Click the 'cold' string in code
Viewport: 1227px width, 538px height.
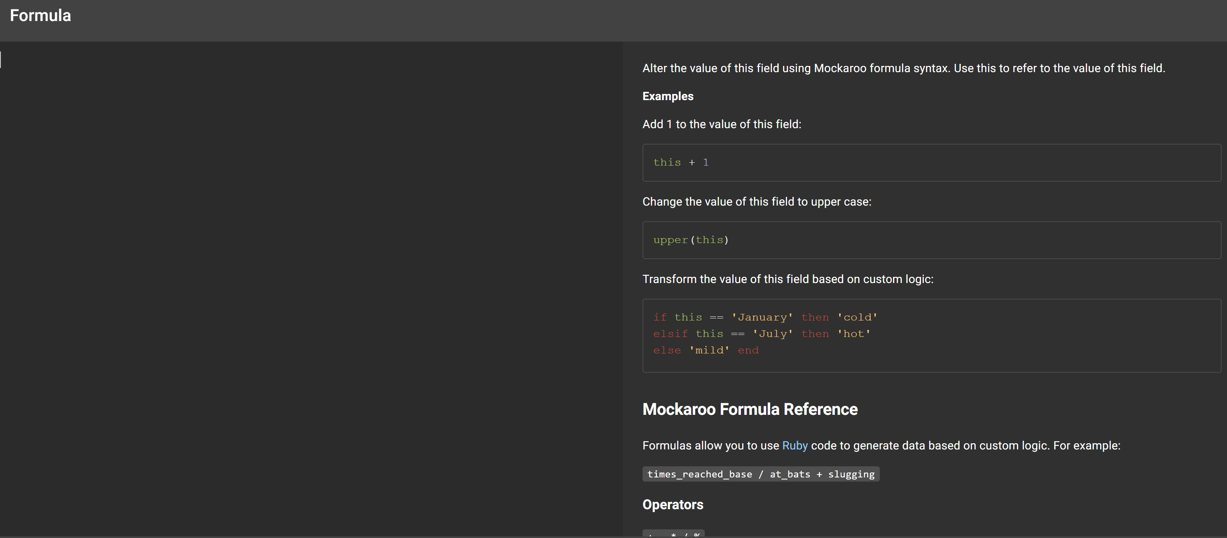(x=858, y=317)
